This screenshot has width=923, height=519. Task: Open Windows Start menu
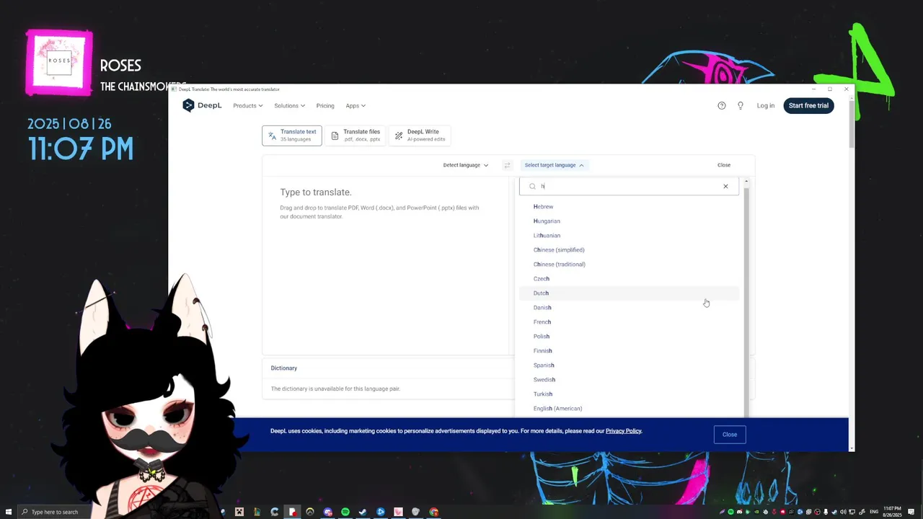(x=9, y=512)
